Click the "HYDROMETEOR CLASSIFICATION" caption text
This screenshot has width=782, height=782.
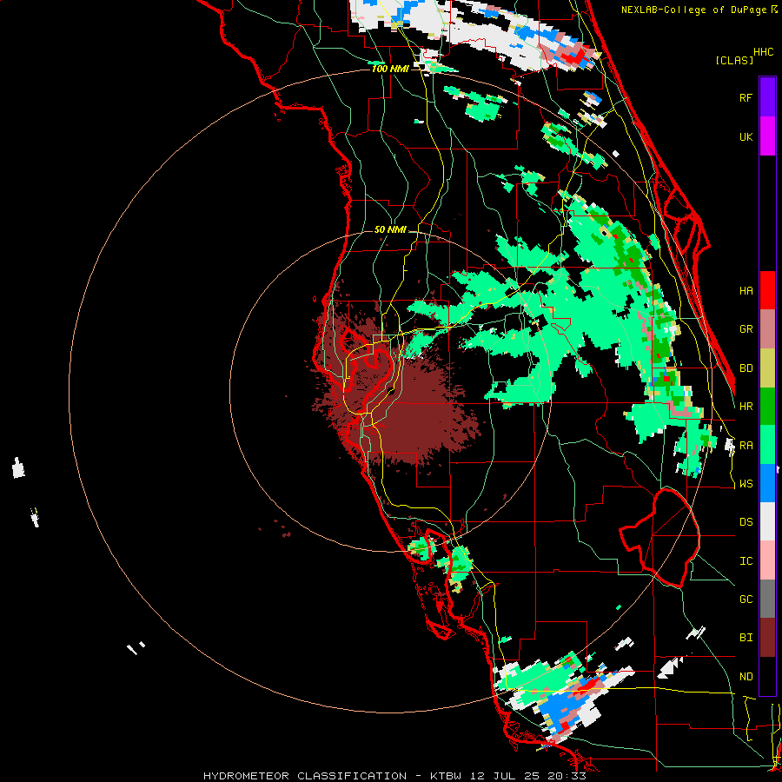305,776
